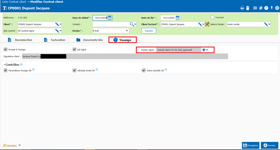
Task: Uncheck the Envoyé à Yousign checkbox
Action: 6,50
